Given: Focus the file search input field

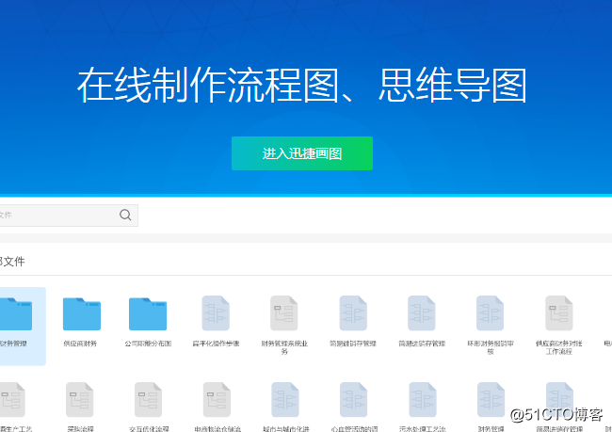Looking at the screenshot, I should (x=69, y=216).
